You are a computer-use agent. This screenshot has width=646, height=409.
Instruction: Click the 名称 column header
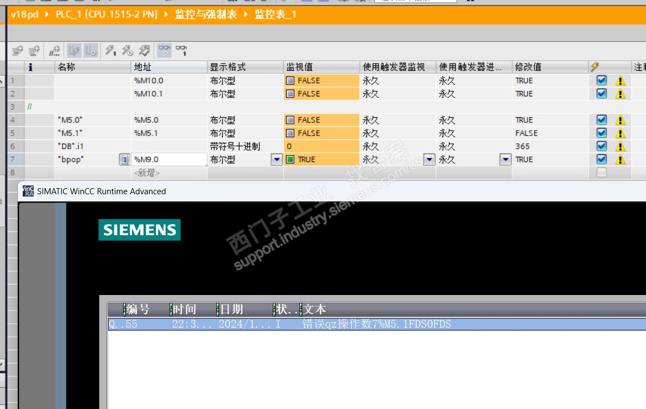(93, 66)
